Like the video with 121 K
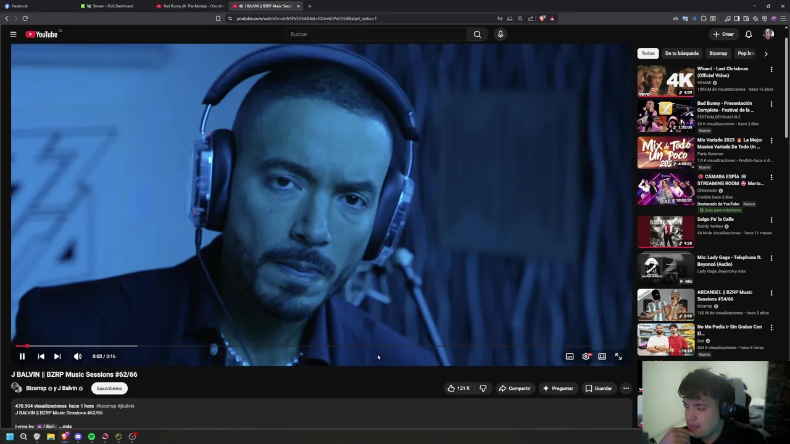The image size is (790, 444). (459, 388)
